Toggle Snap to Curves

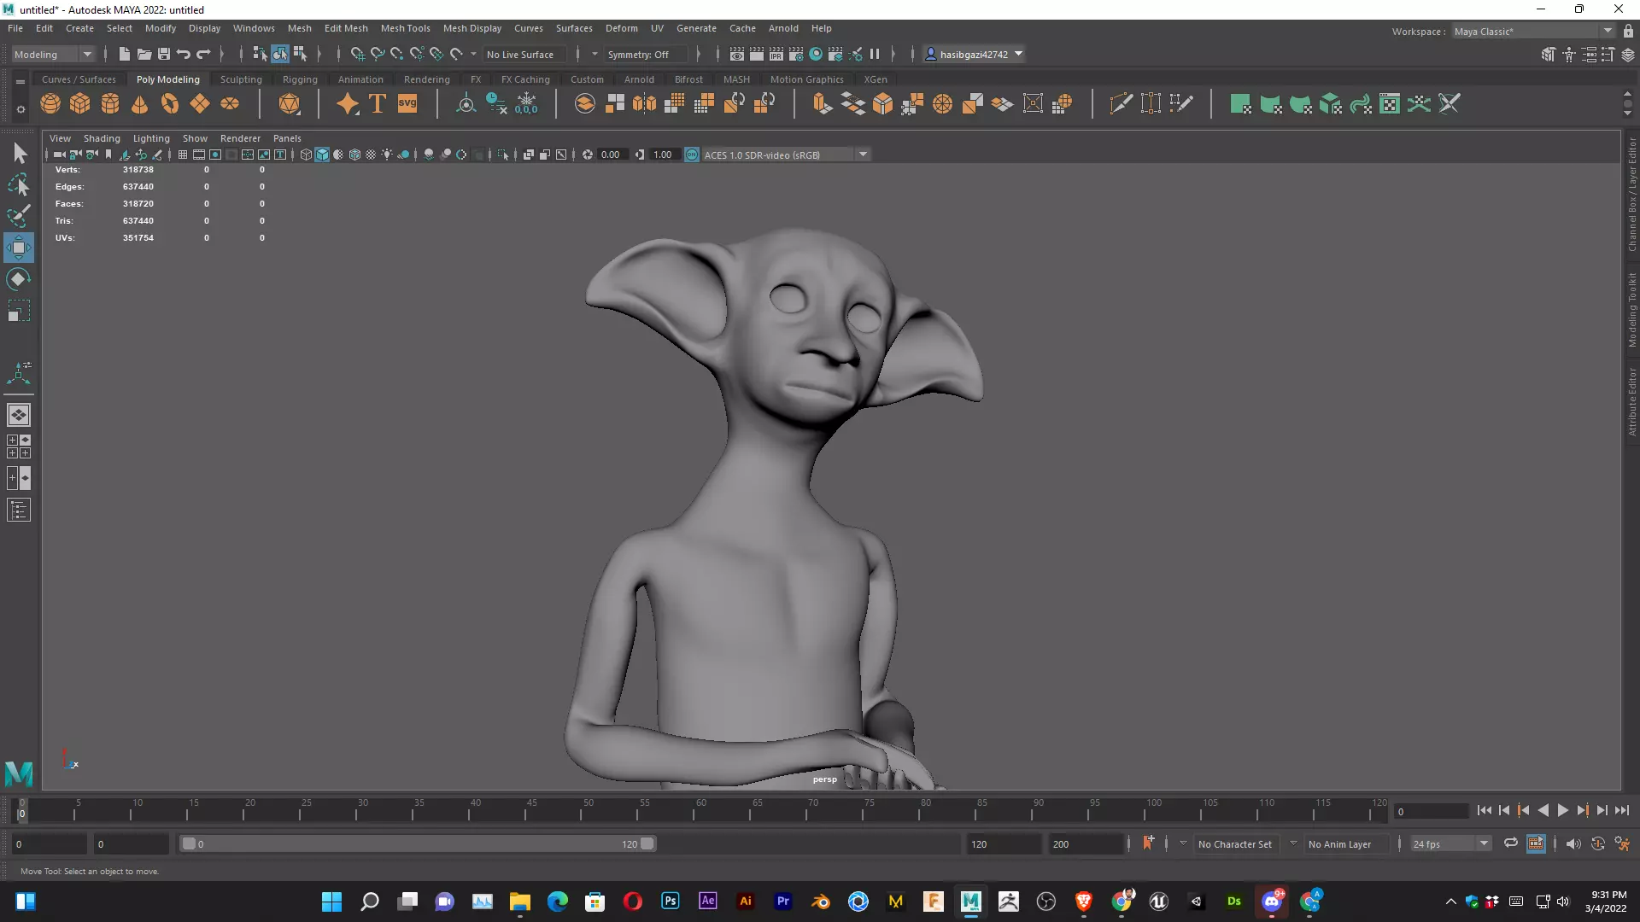[378, 55]
